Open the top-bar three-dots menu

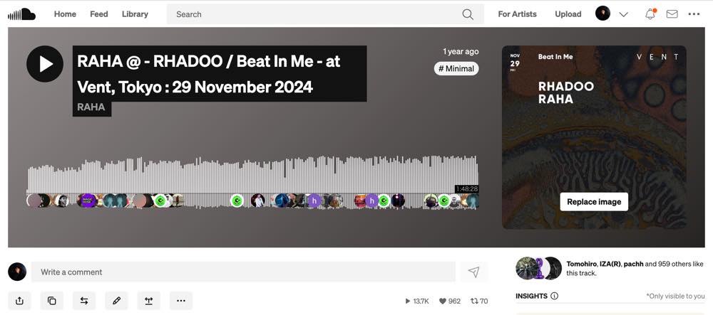[694, 14]
